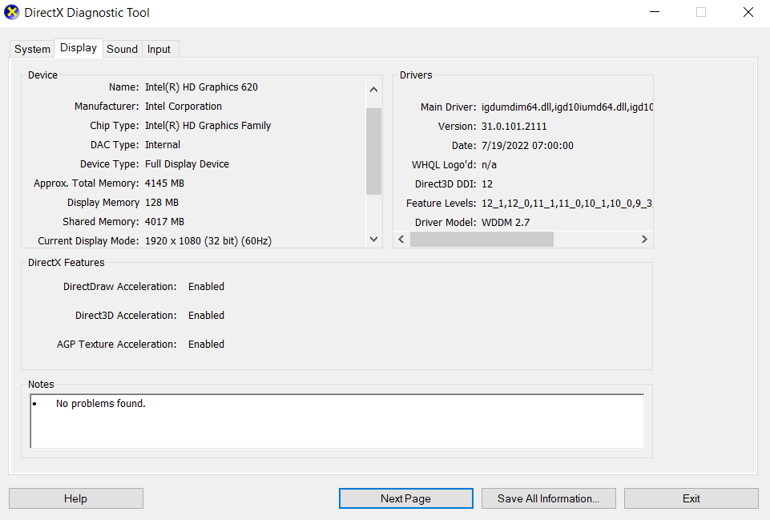Click the 'Full Display Device' value
770x520 pixels.
[x=187, y=164]
